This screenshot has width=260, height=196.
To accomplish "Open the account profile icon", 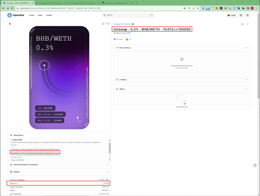I will (241, 15).
